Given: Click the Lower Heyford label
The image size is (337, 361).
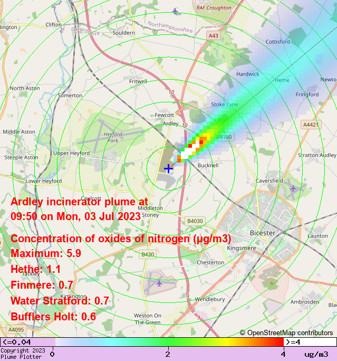Looking at the screenshot, I should (x=43, y=181).
